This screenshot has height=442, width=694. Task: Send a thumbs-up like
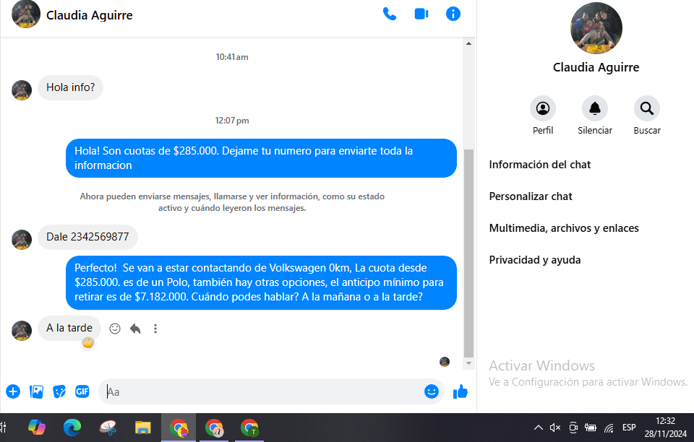click(460, 391)
